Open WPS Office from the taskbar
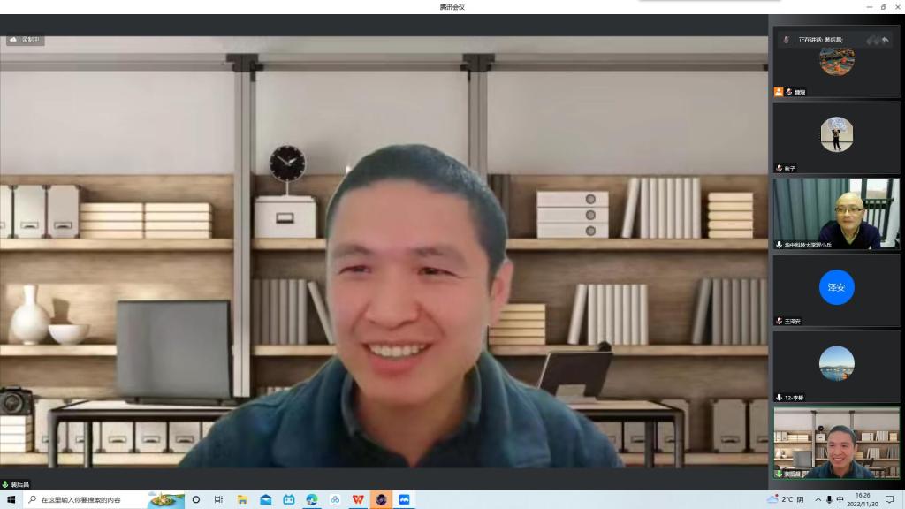The image size is (905, 509). coord(358,499)
